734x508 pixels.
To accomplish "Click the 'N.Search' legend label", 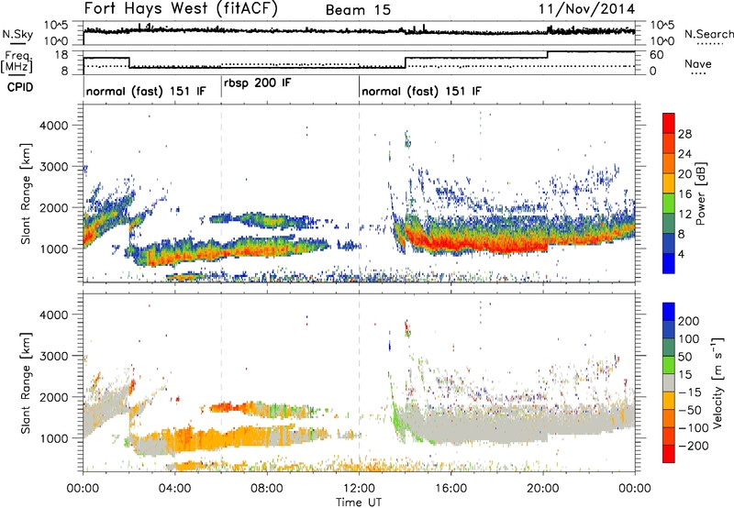I will coord(708,34).
